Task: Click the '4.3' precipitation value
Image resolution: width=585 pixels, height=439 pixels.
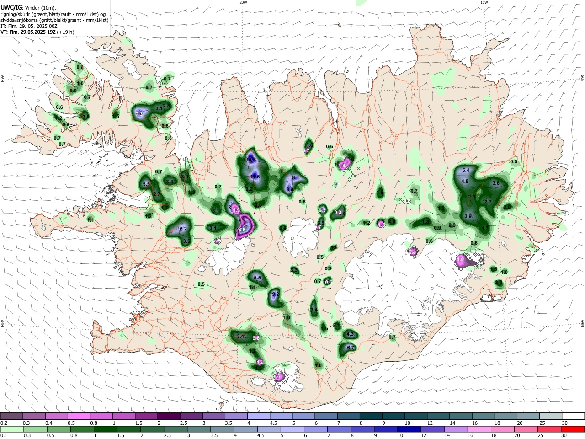Action: (351, 334)
